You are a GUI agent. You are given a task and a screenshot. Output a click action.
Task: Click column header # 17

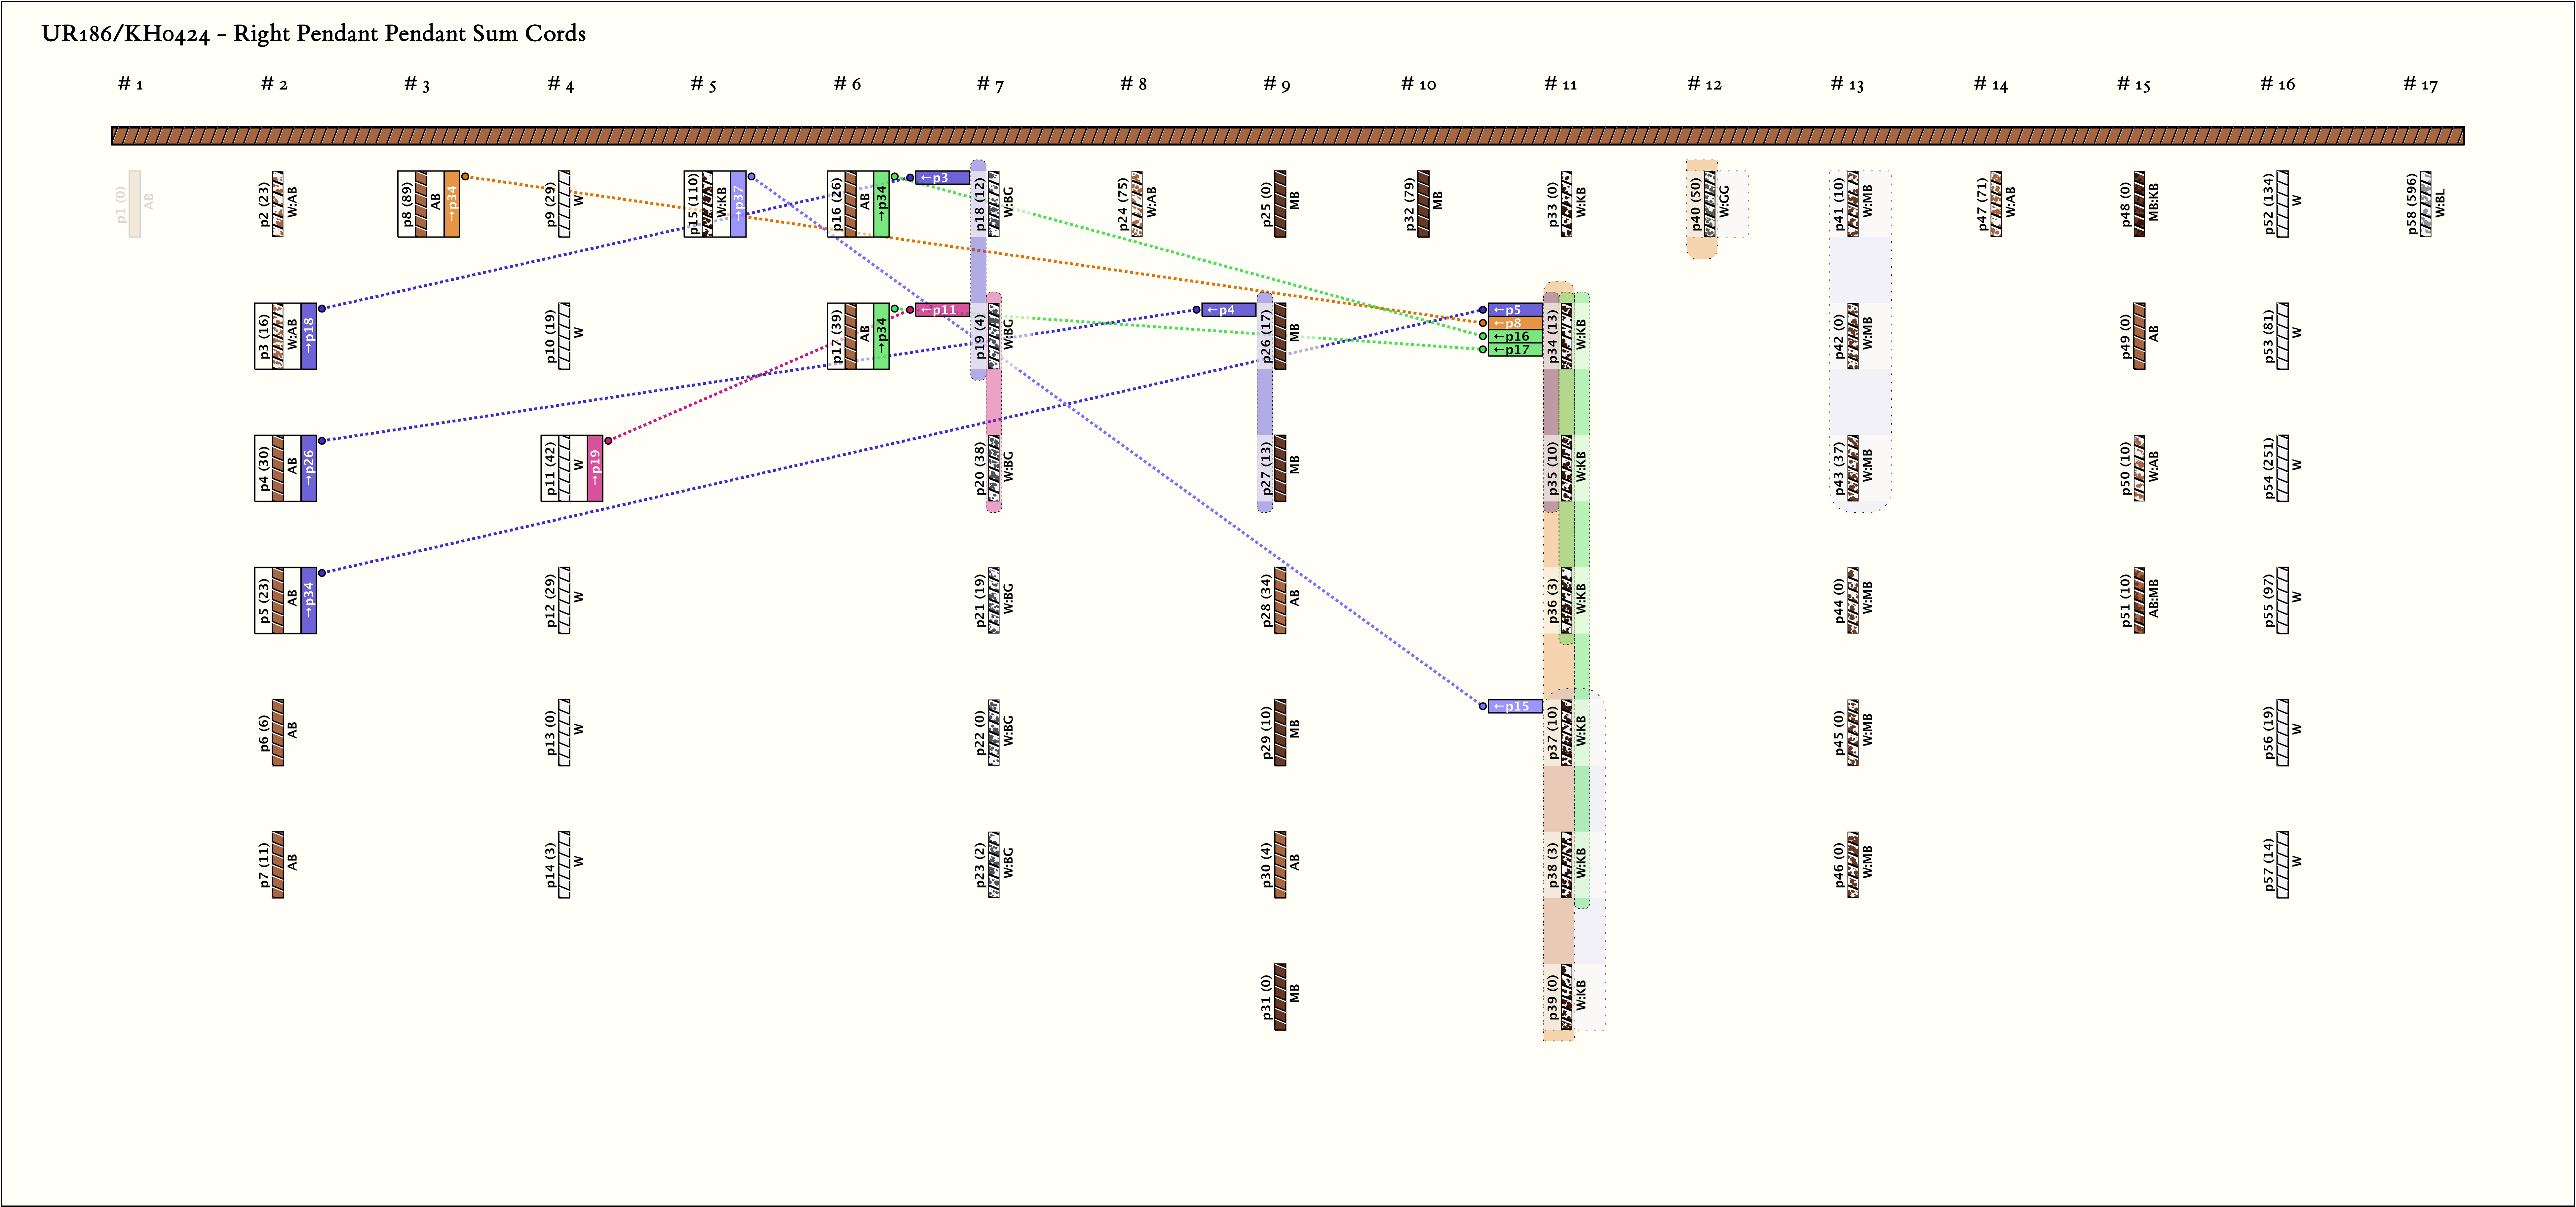pyautogui.click(x=2421, y=84)
